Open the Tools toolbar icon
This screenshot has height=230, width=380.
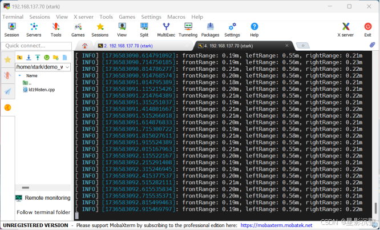click(x=56, y=30)
